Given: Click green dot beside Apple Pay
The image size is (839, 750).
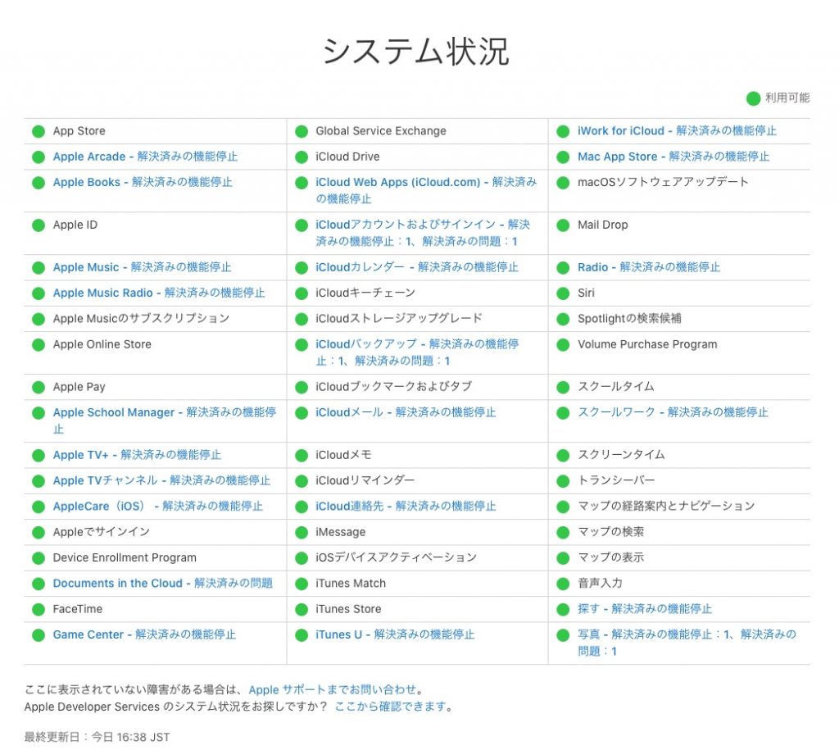Looking at the screenshot, I should [38, 388].
